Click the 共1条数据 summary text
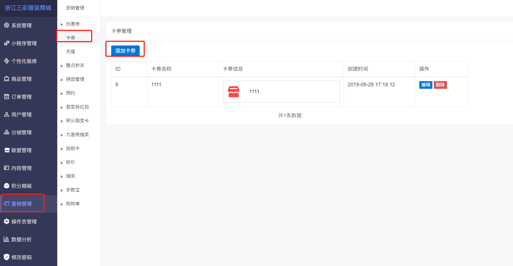This screenshot has height=266, width=513. (x=290, y=115)
